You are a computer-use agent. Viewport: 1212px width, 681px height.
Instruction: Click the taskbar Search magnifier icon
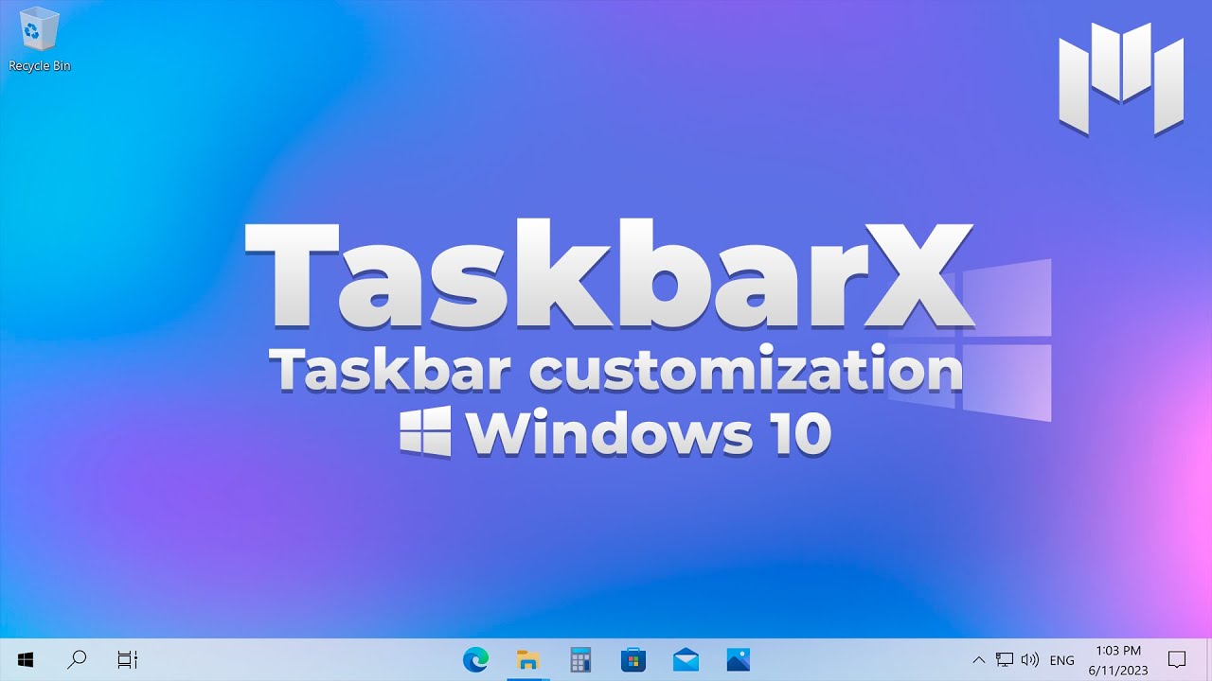[78, 659]
